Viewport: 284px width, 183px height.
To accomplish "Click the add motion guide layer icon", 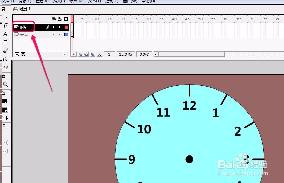I will click(23, 54).
